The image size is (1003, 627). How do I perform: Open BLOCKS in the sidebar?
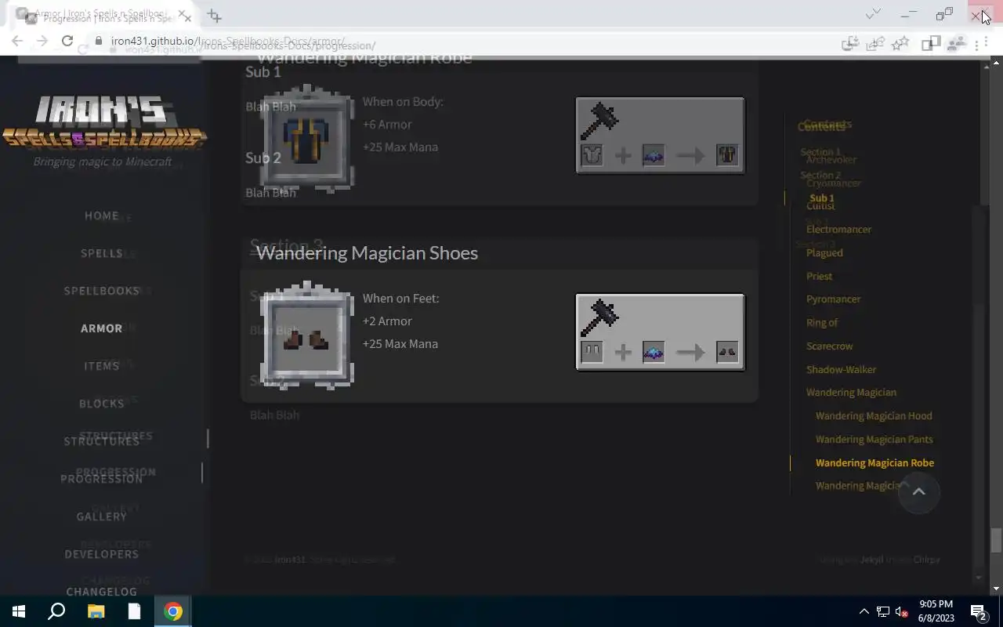click(x=102, y=404)
